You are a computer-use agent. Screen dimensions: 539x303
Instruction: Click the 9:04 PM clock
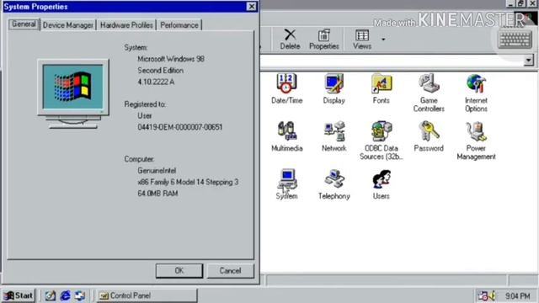(x=517, y=295)
